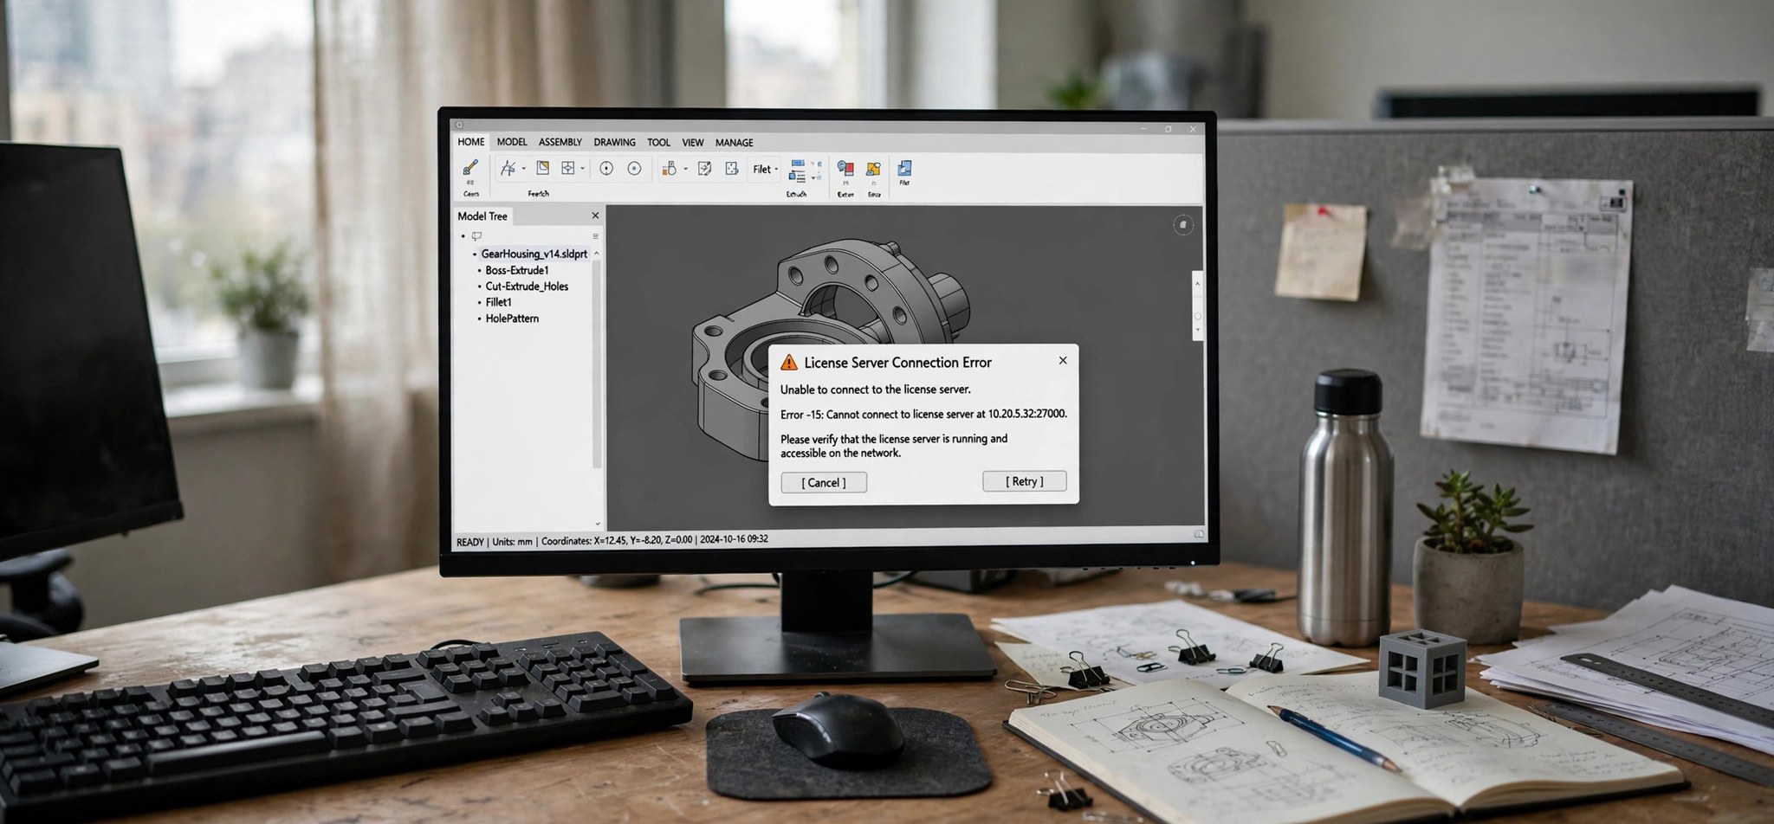Expand dropdown next to boxed grid icon
This screenshot has width=1774, height=824.
click(x=582, y=169)
